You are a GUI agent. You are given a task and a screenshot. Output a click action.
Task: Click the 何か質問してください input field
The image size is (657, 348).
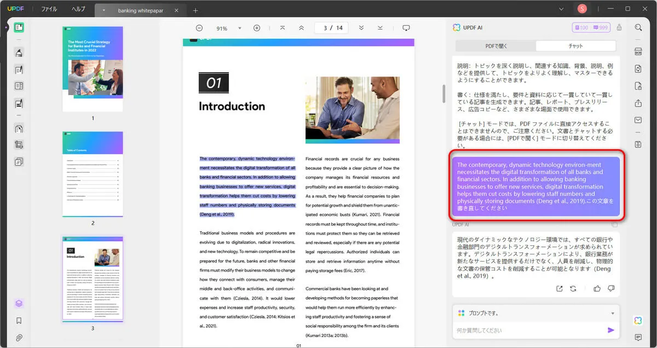point(530,331)
